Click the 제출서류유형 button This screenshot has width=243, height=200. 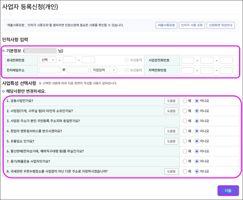[x=166, y=25]
